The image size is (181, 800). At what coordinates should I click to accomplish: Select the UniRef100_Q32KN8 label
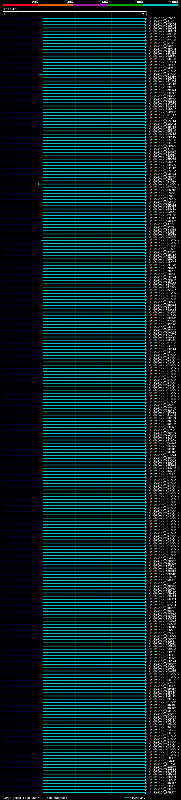[x=162, y=461]
